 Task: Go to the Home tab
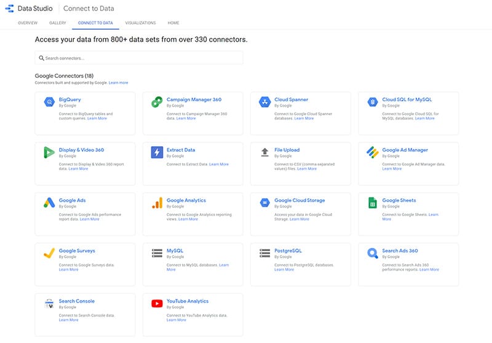[x=173, y=23]
